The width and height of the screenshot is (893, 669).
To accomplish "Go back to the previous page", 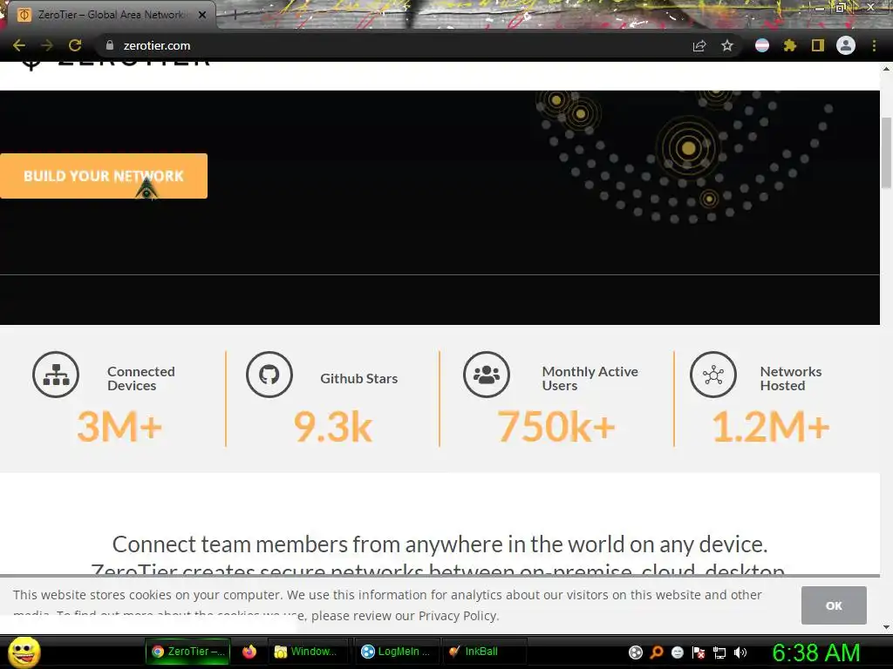I will coord(19,45).
